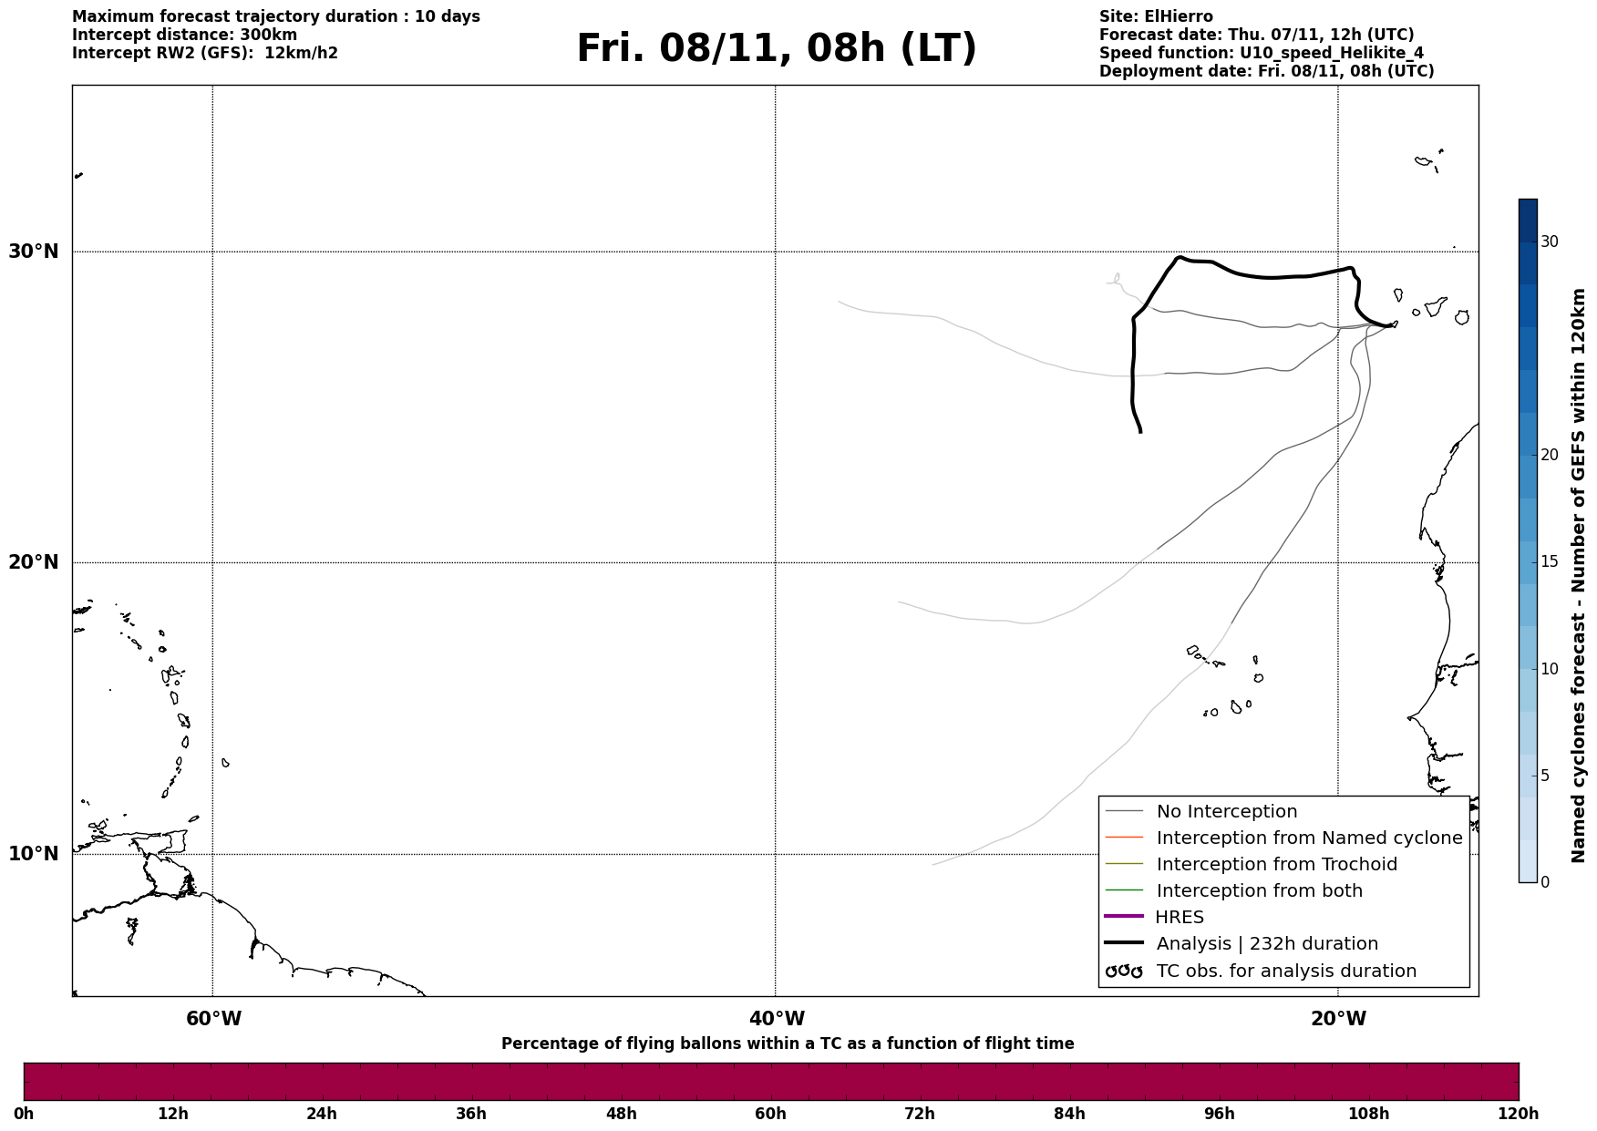This screenshot has height=1131, width=1597.
Task: Click the 'Site: ElHierro' header text
Action: click(1156, 16)
